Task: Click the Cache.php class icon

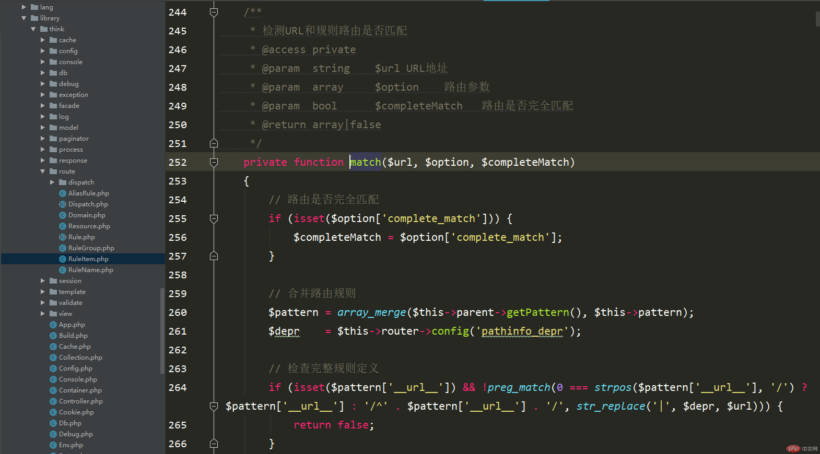Action: (53, 347)
